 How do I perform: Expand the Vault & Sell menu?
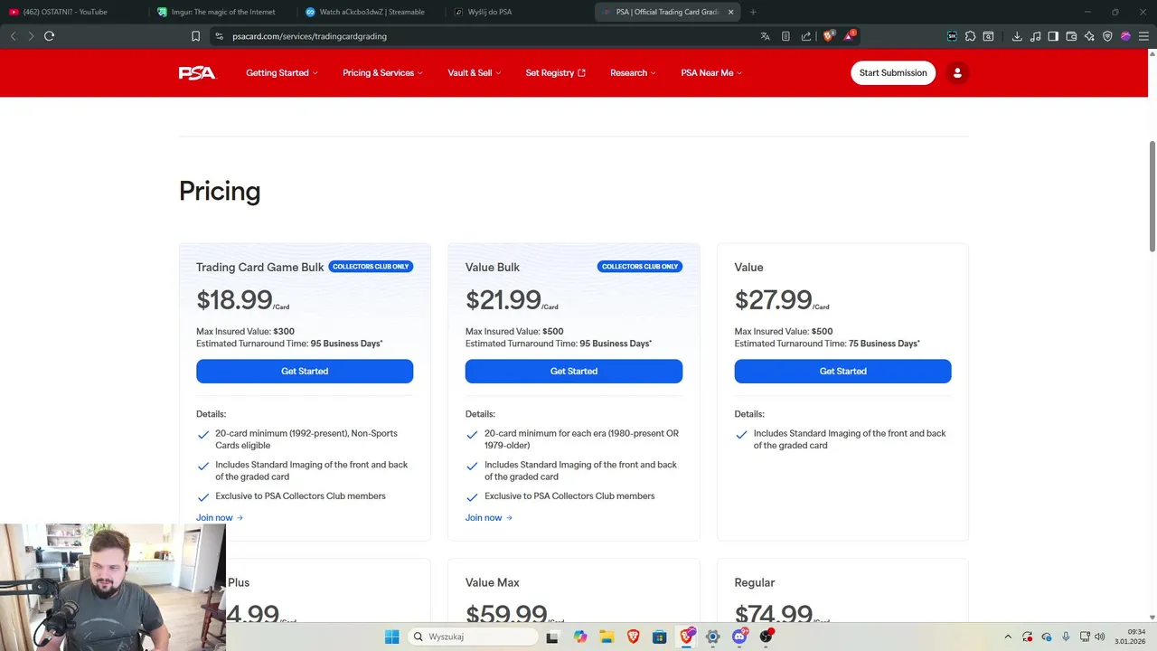pos(475,73)
